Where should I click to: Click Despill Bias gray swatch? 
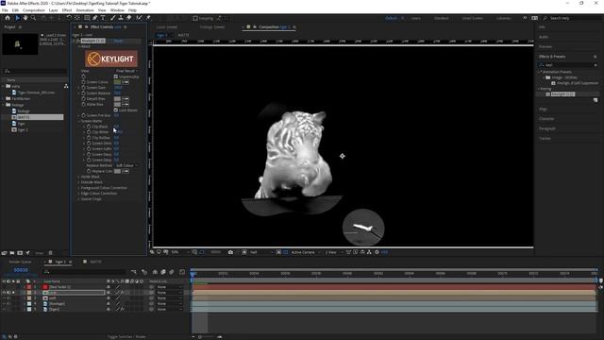pyautogui.click(x=117, y=98)
